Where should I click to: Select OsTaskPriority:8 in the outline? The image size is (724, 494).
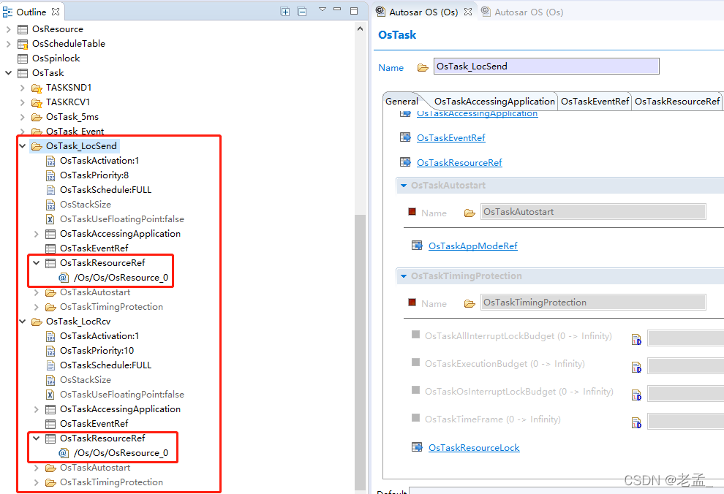coord(94,175)
